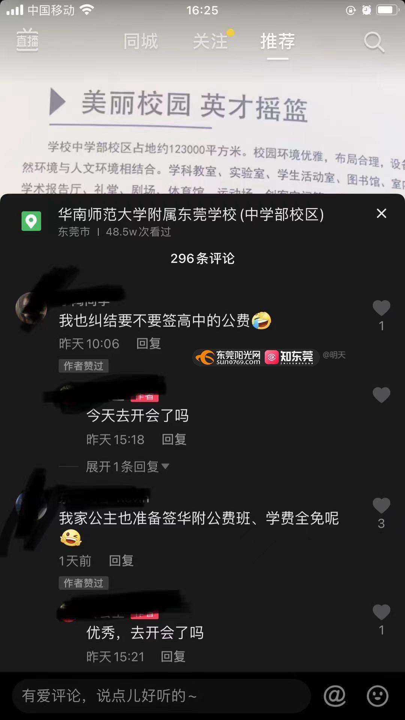Tap the green location pin icon

(x=31, y=221)
